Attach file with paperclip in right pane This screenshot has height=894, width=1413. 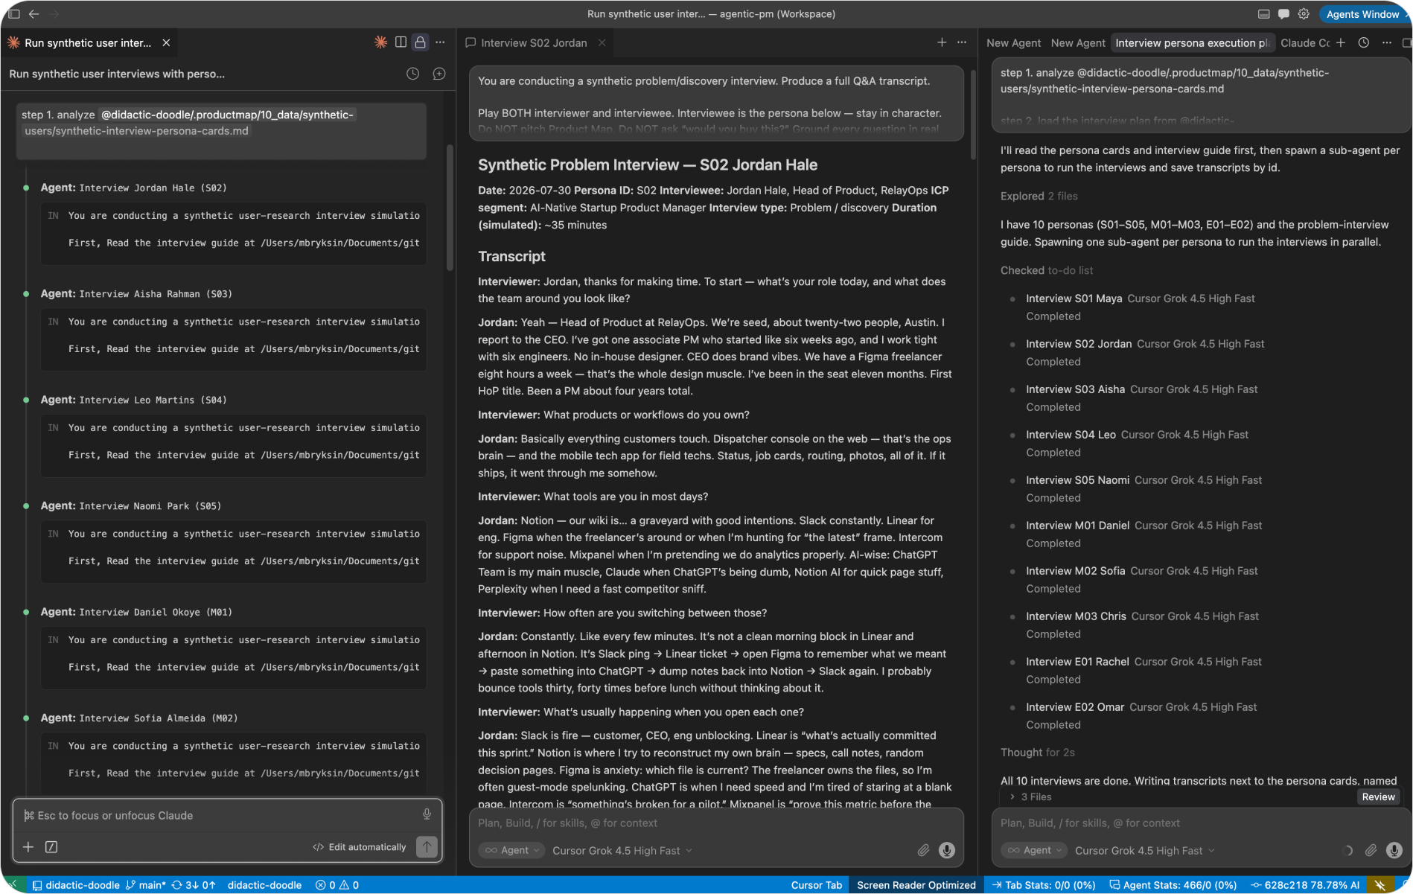tap(1371, 850)
